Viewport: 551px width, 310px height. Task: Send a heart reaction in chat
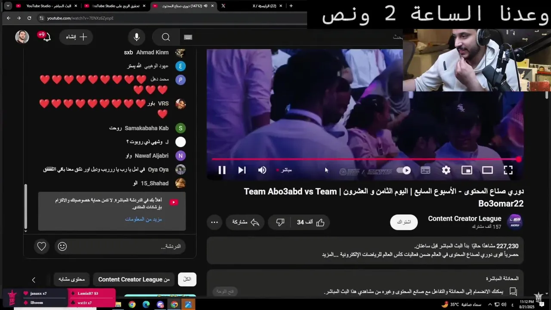pyautogui.click(x=41, y=246)
